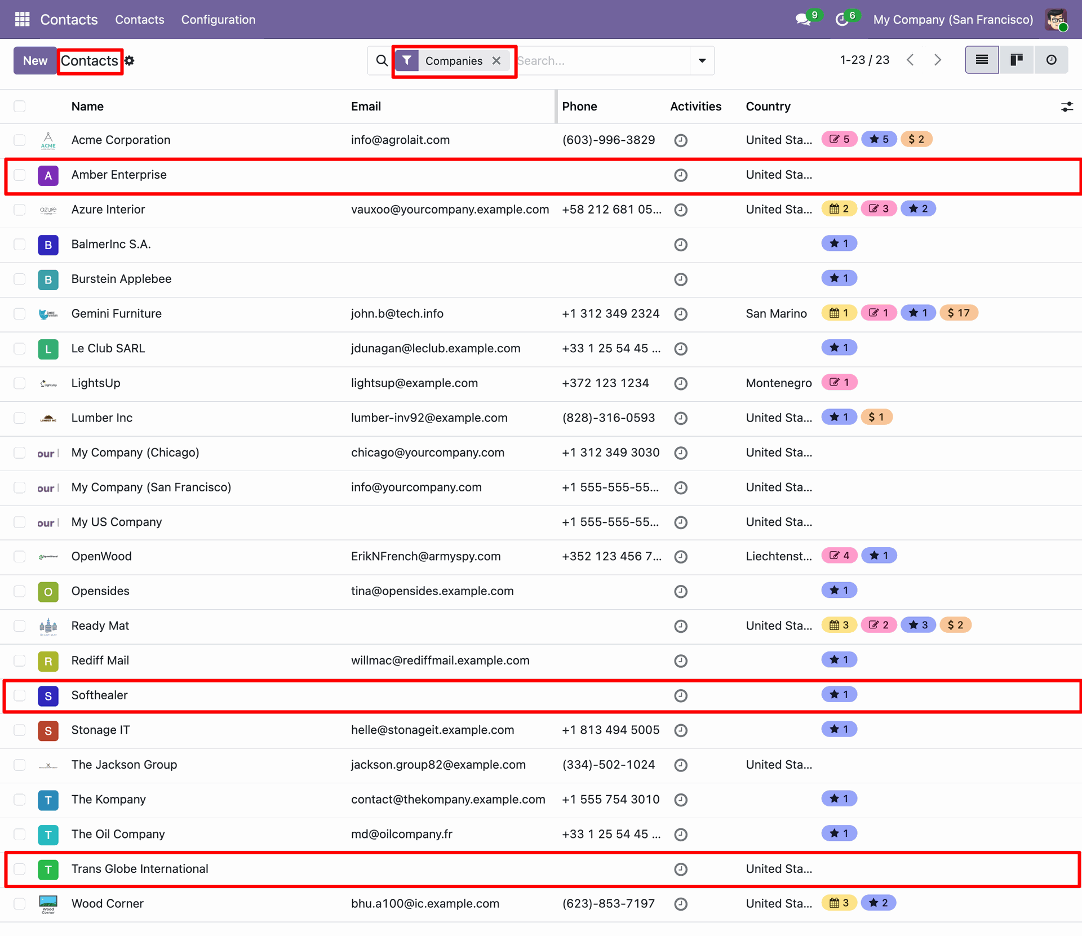Click Acme Corporation logo avatar
Viewport: 1082px width, 936px height.
pyautogui.click(x=48, y=140)
